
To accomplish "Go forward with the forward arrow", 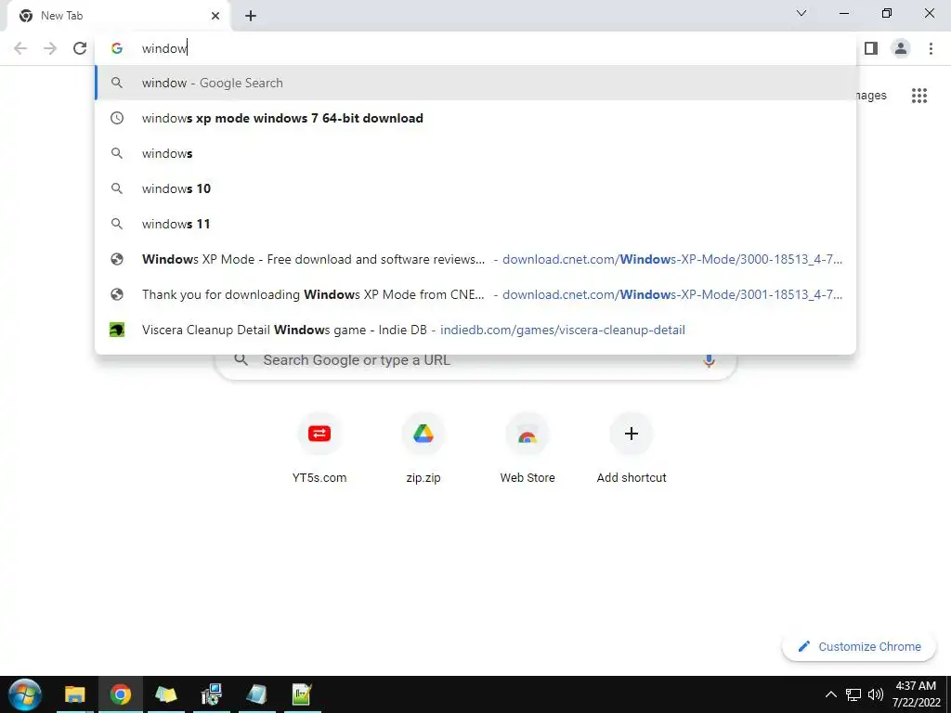I will 50,48.
